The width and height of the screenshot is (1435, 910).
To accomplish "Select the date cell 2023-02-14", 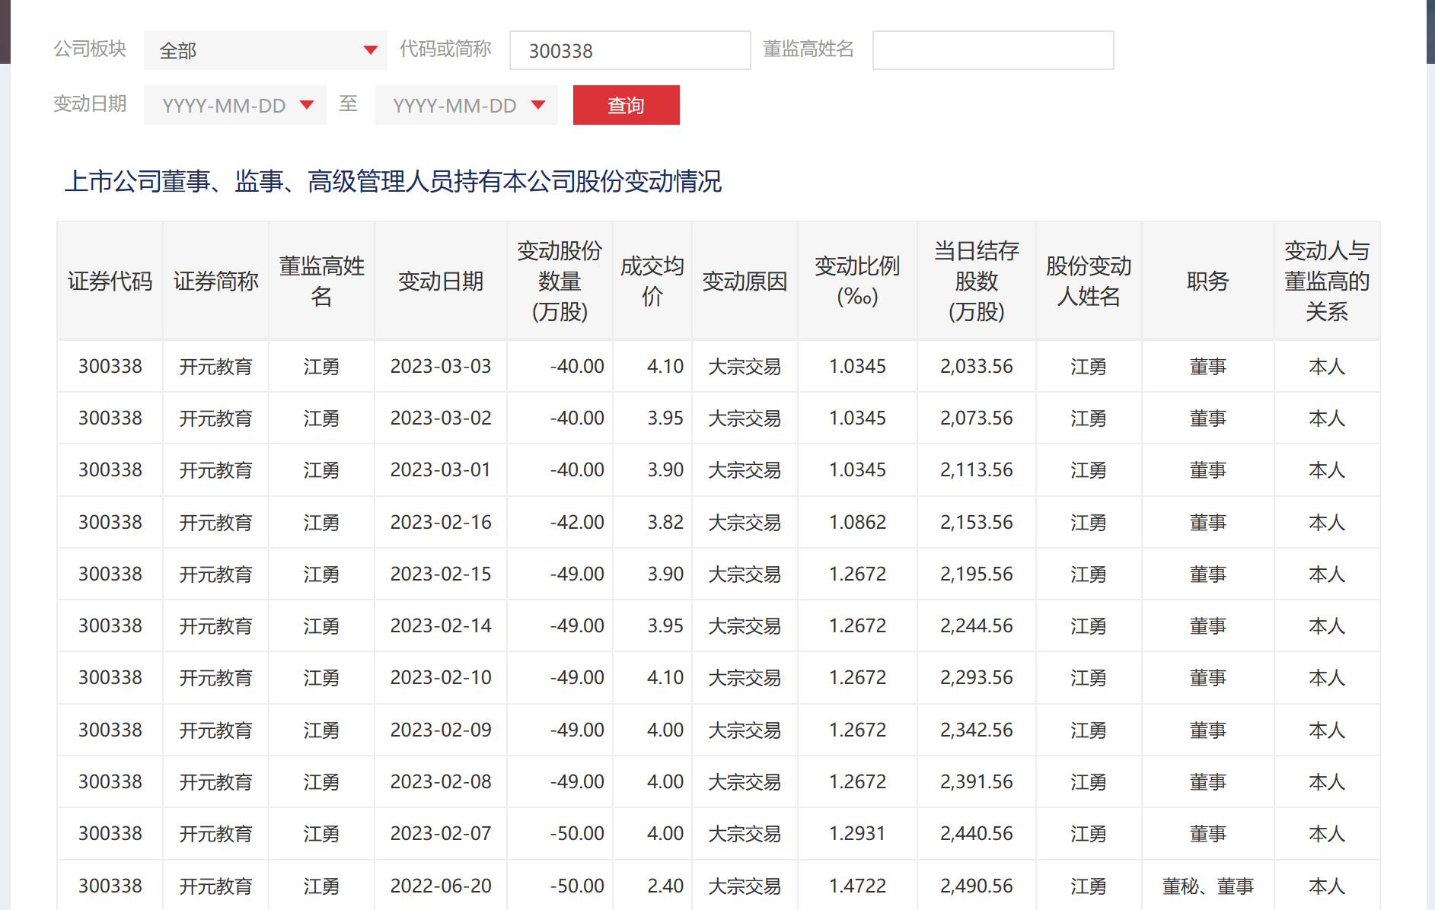I will click(441, 625).
